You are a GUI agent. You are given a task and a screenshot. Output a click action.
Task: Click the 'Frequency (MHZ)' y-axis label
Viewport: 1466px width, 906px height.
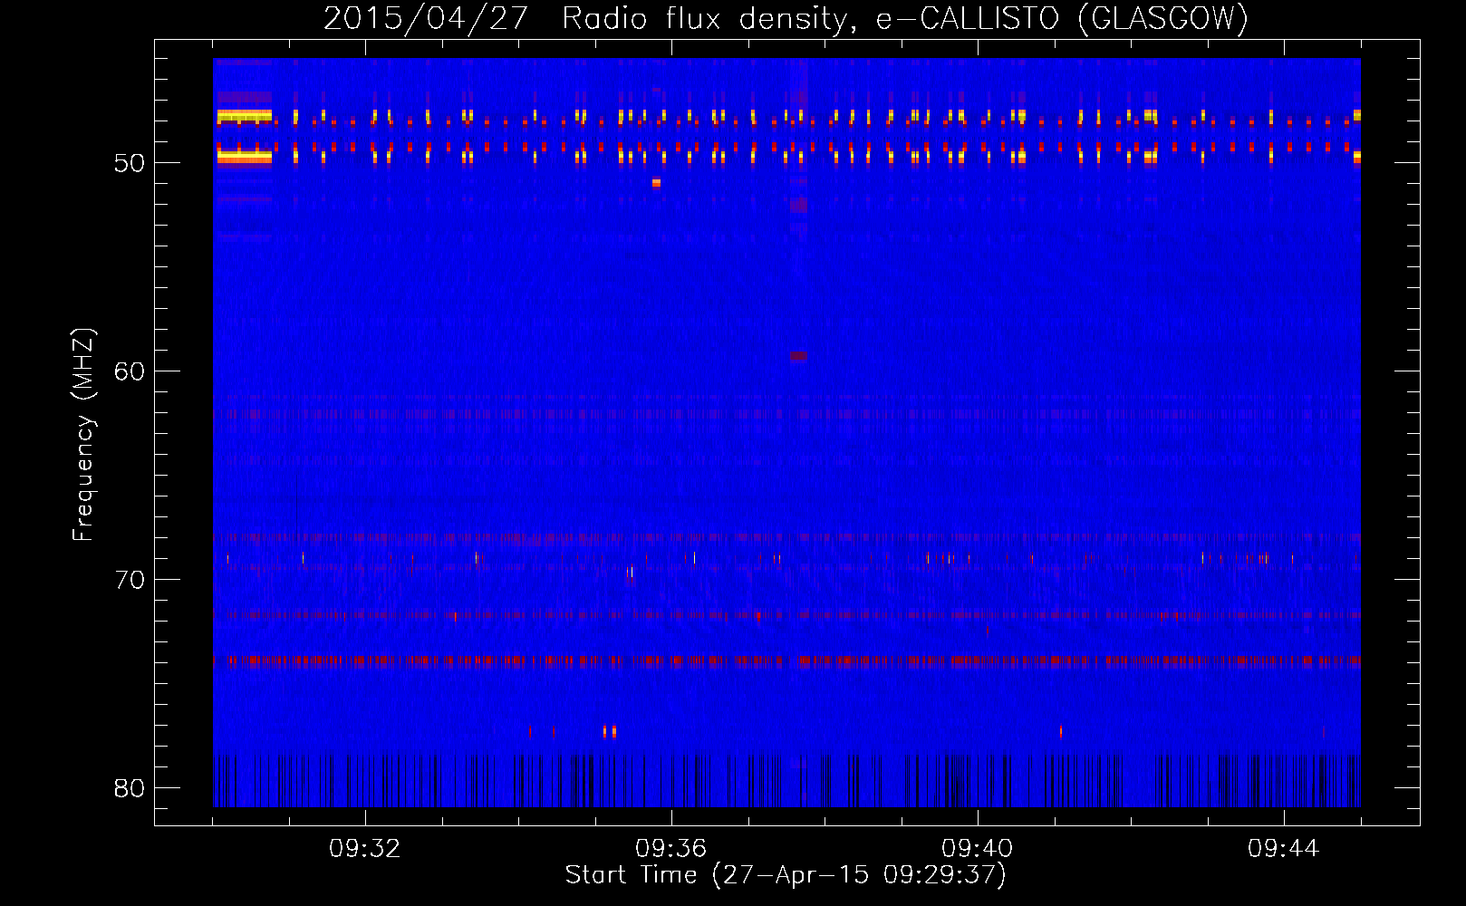coord(82,435)
